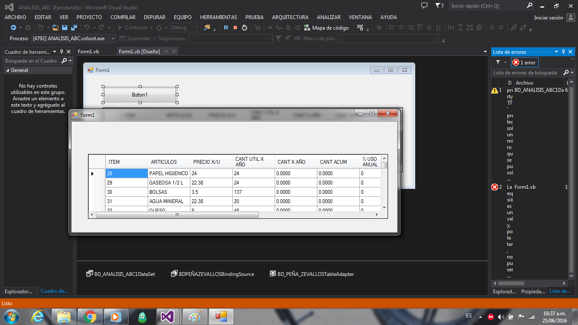This screenshot has height=325, width=578.
Task: Pause debugging with the Break All icon
Action: click(226, 28)
